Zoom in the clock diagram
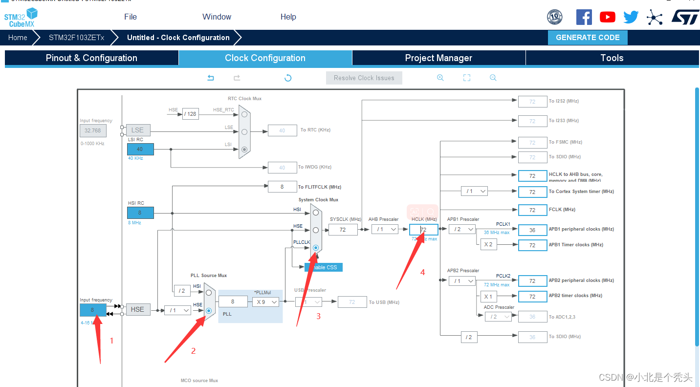 point(440,78)
